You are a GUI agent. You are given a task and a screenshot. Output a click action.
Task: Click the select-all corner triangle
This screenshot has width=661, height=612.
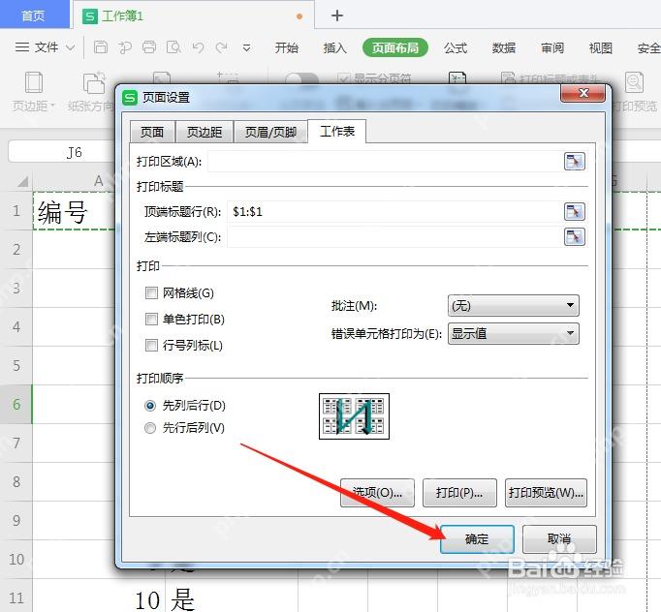[x=22, y=181]
